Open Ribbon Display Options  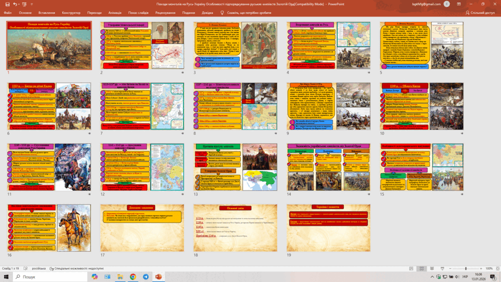click(459, 4)
